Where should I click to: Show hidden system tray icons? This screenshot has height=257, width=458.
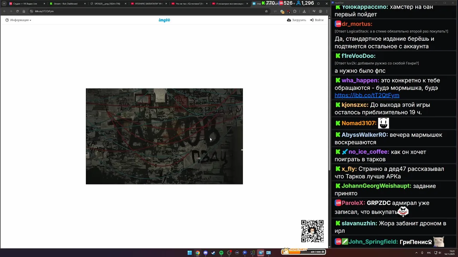(416, 253)
